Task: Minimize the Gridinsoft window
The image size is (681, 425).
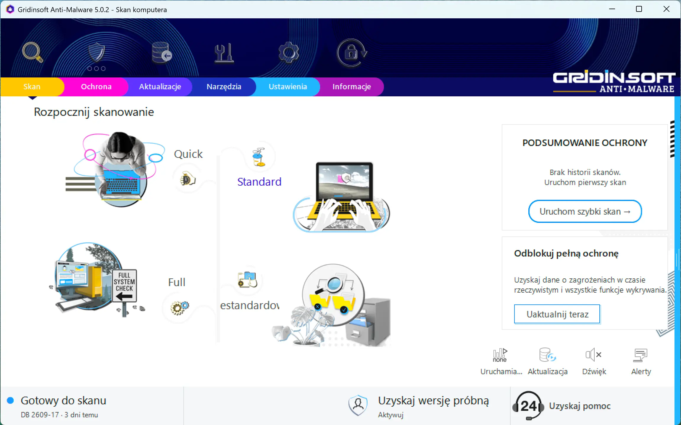Action: pyautogui.click(x=612, y=9)
